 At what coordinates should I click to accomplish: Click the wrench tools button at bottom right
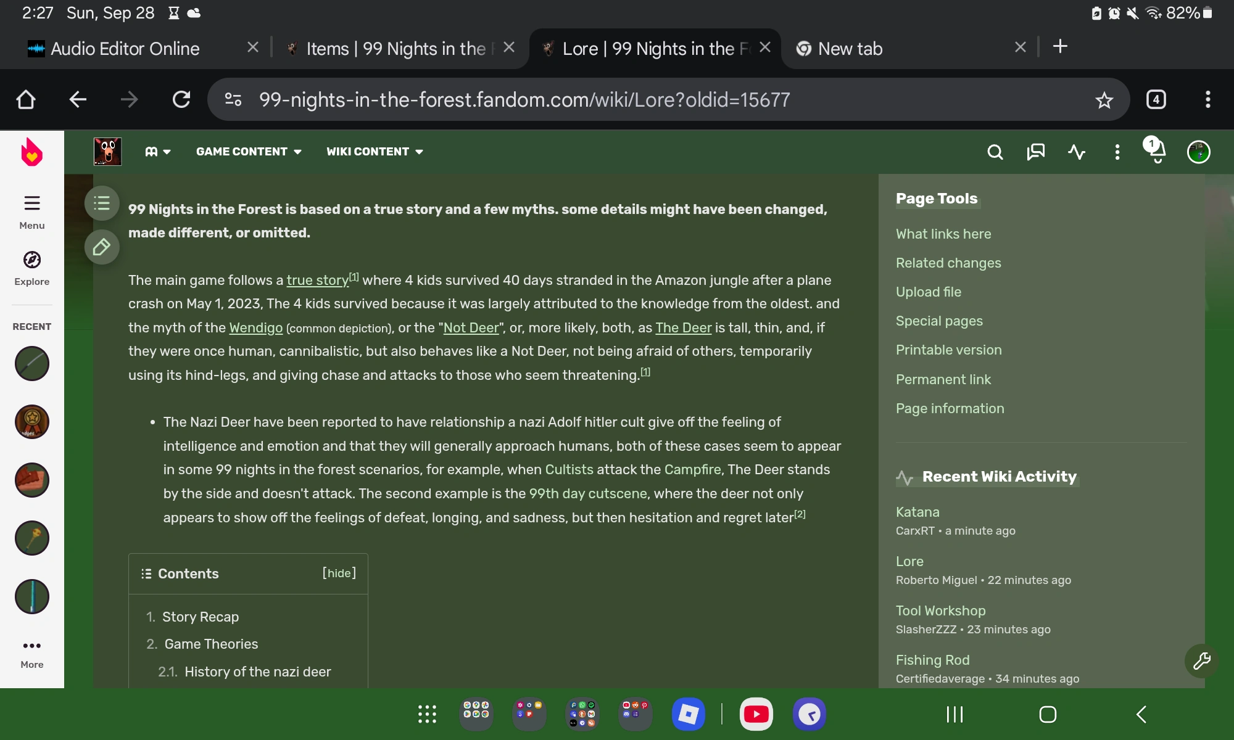tap(1201, 661)
